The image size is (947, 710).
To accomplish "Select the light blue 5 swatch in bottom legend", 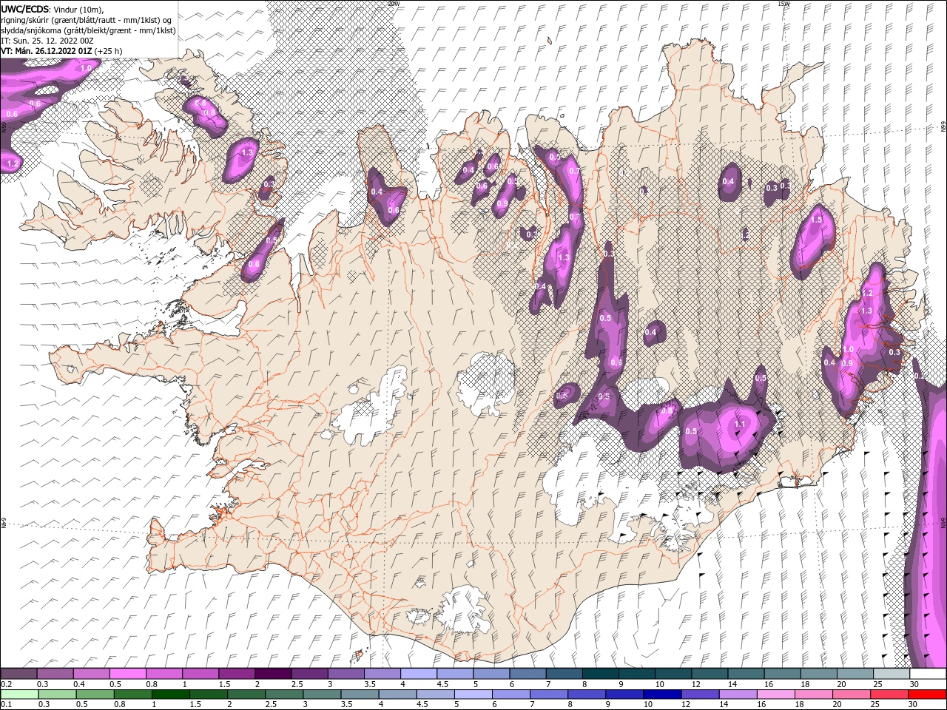I will tap(472, 694).
